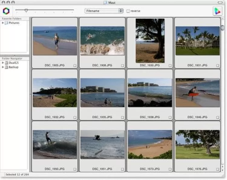Expand the DualG5 volume triangle

[3, 63]
